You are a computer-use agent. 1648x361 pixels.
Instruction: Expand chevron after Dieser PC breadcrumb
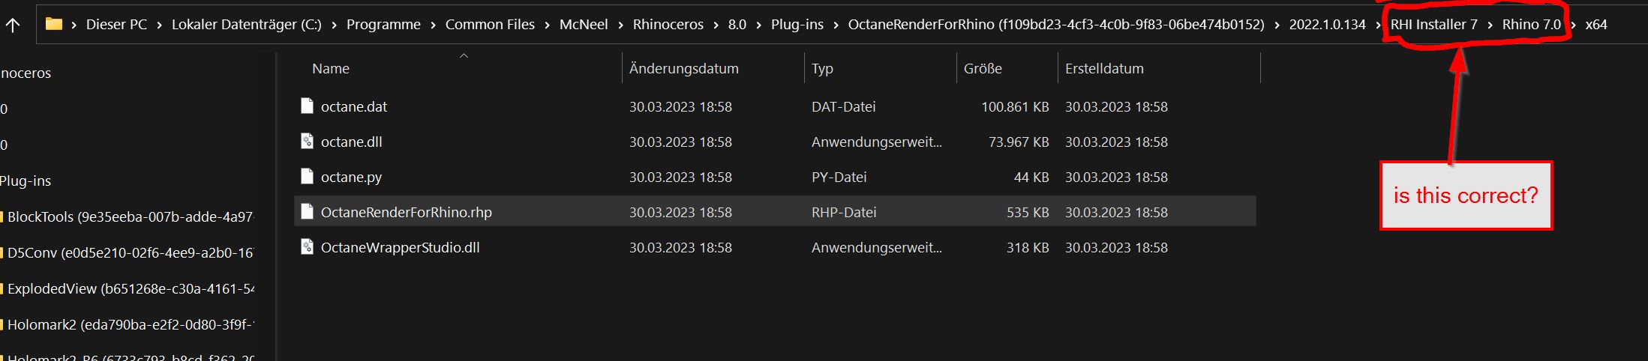click(159, 25)
